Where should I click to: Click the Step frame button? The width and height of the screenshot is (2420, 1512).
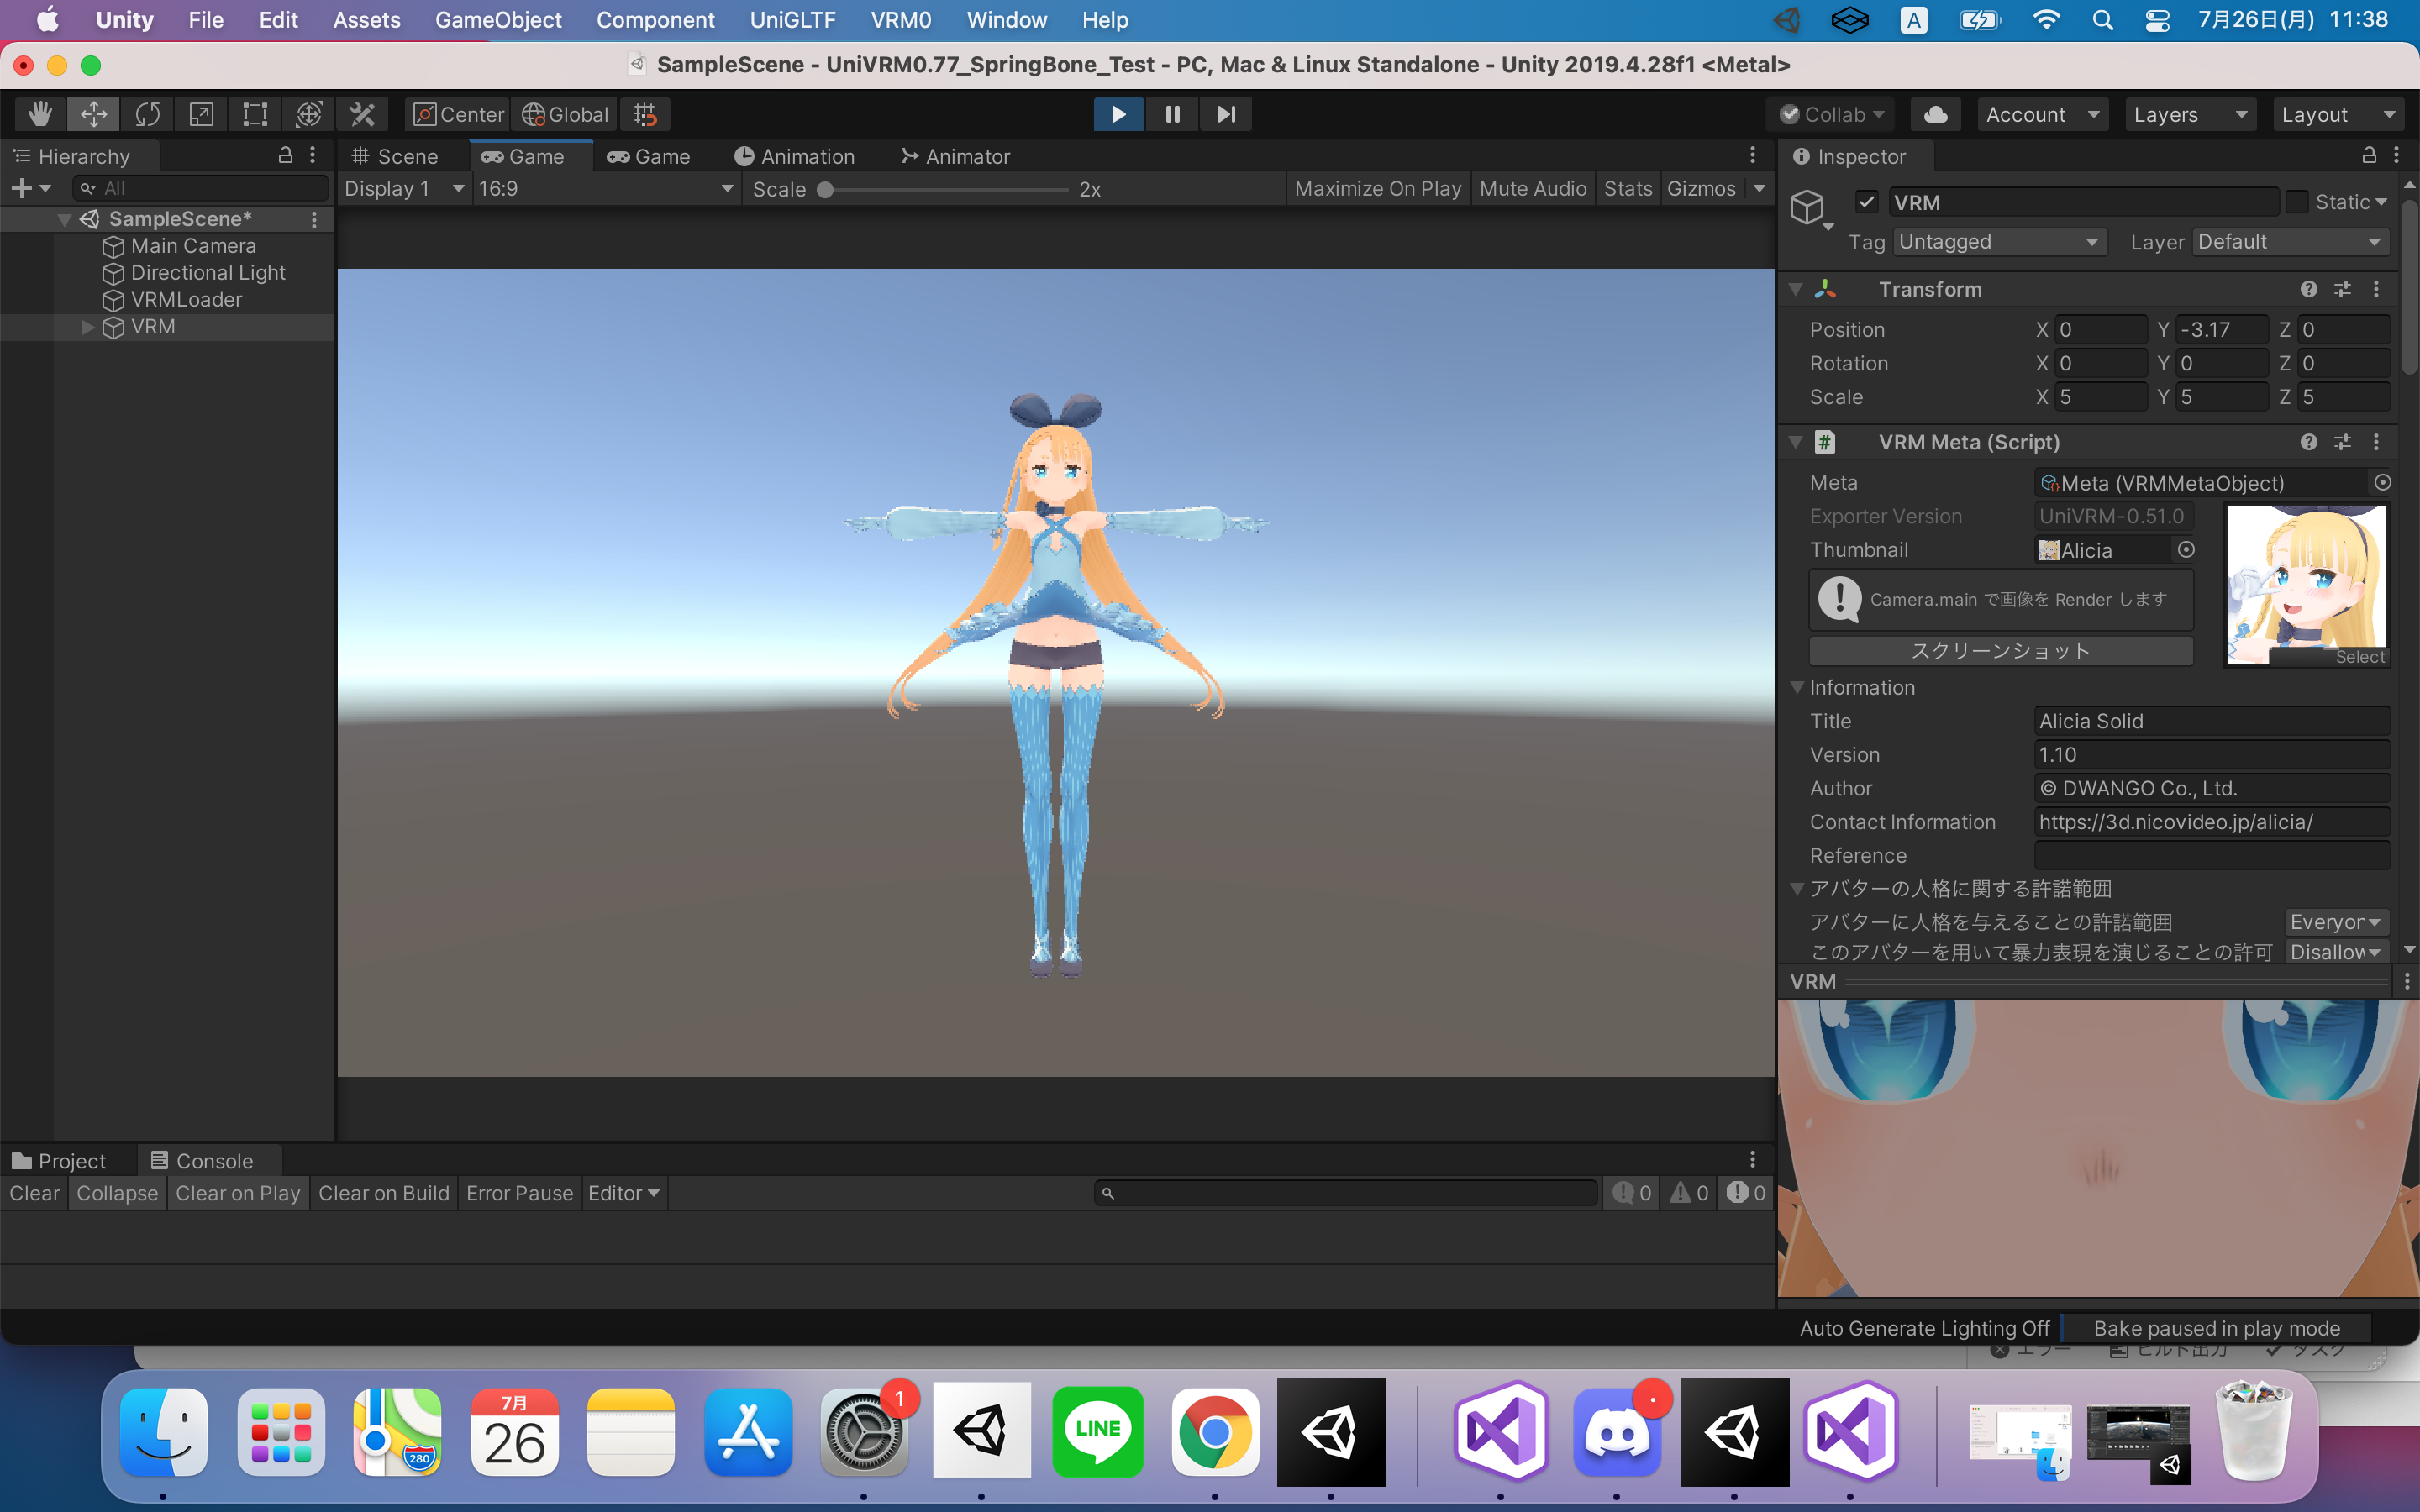point(1226,114)
